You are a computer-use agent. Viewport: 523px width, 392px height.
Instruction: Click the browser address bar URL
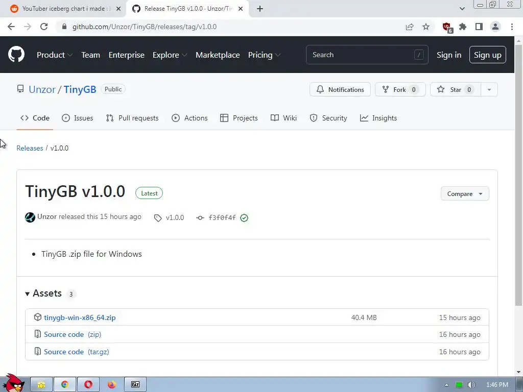145,27
